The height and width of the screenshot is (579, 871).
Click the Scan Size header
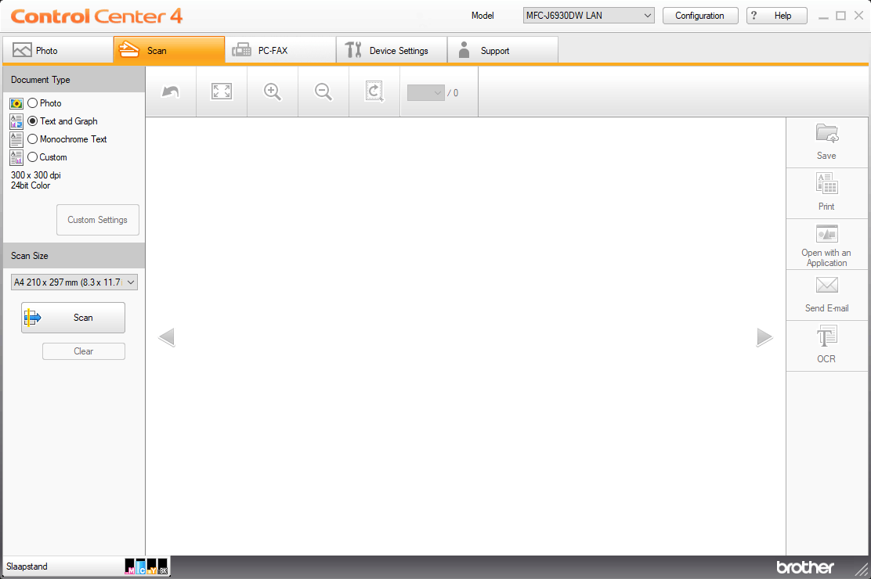(74, 256)
